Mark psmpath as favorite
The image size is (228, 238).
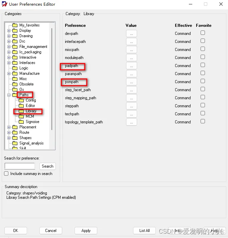(203, 81)
